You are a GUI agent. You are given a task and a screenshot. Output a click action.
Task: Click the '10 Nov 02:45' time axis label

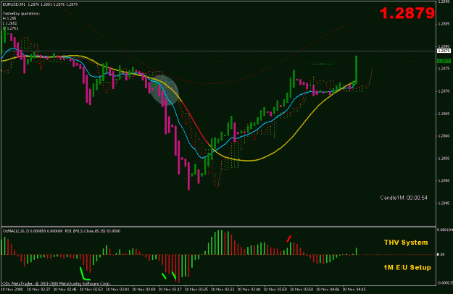65,290
